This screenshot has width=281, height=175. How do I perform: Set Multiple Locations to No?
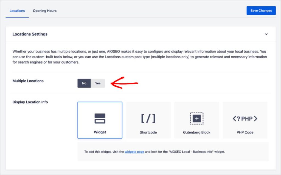click(x=84, y=83)
